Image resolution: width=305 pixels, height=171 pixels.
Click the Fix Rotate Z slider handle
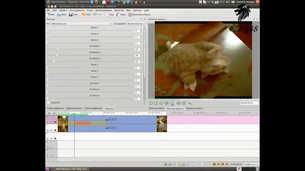(54, 61)
